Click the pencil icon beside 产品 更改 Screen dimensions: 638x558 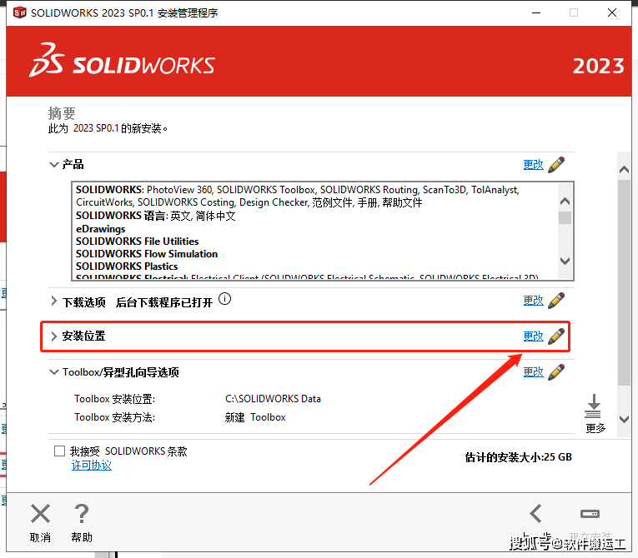[556, 165]
